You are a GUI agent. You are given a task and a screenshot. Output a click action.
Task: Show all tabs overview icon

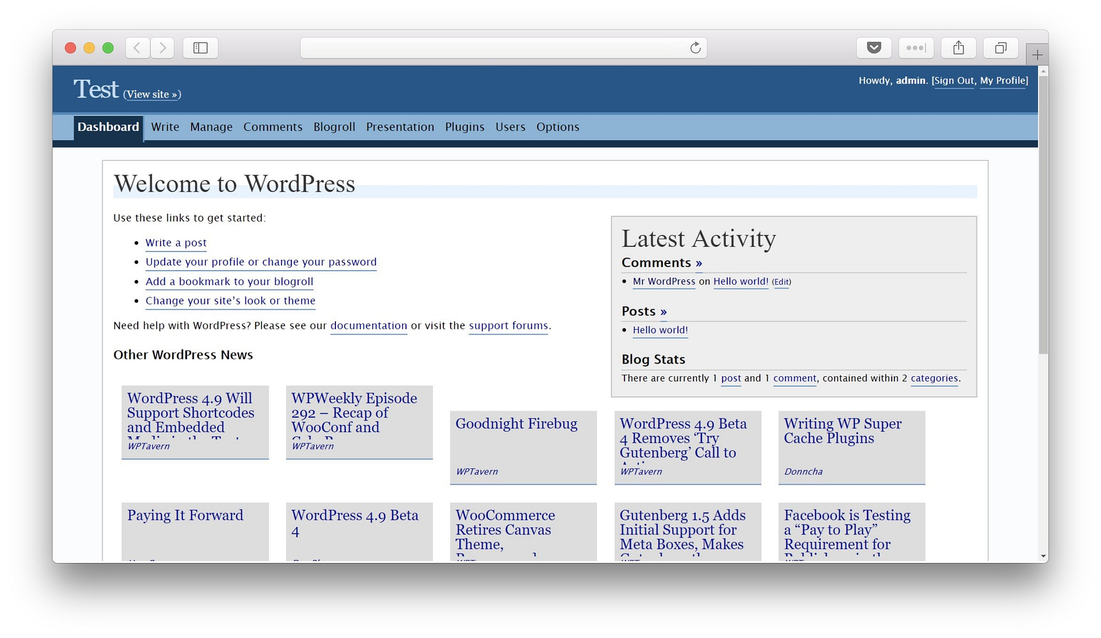1001,48
